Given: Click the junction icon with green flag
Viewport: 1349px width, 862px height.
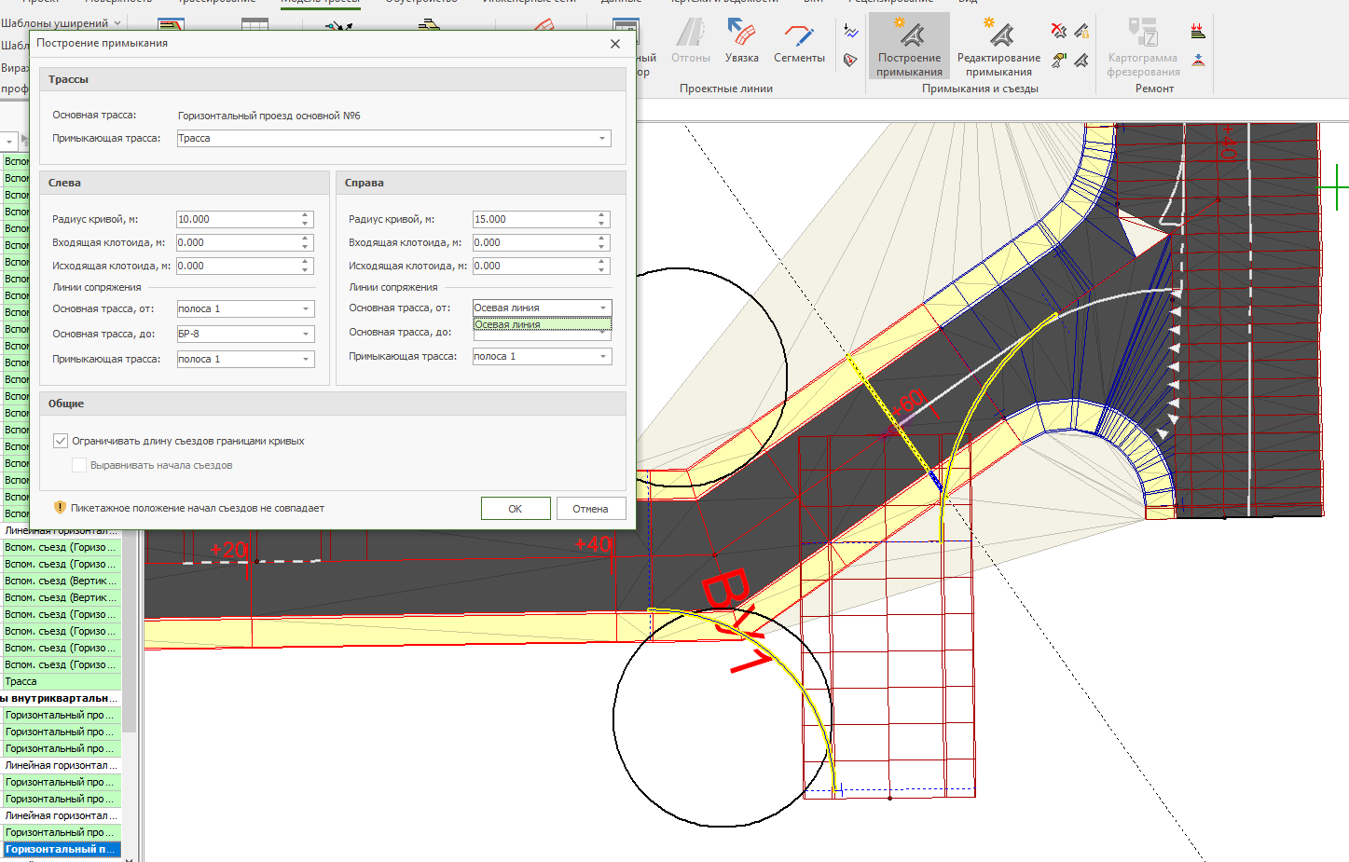Looking at the screenshot, I should 1059,61.
